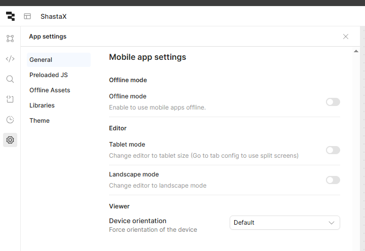Viewport: 365px width, 251px height.
Task: Toggle Landscape mode on
Action: point(333,180)
